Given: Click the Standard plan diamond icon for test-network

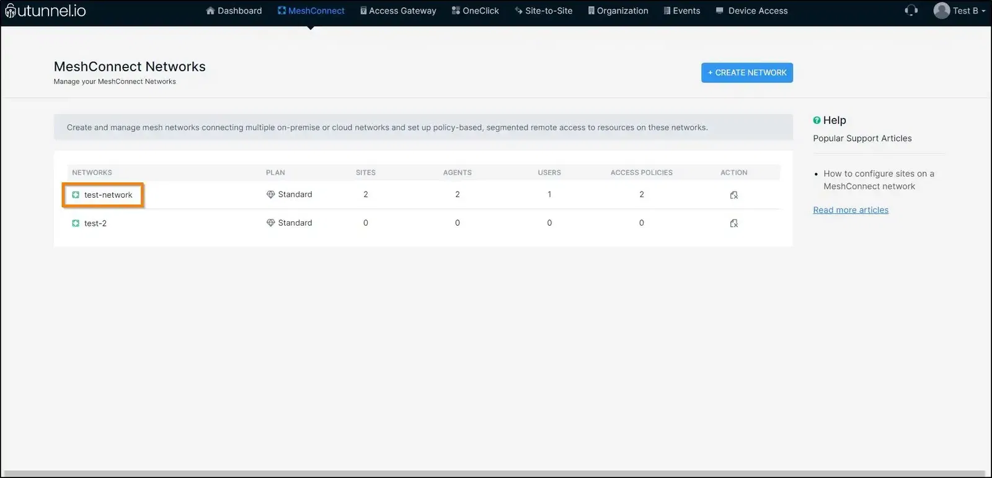Looking at the screenshot, I should pyautogui.click(x=270, y=195).
